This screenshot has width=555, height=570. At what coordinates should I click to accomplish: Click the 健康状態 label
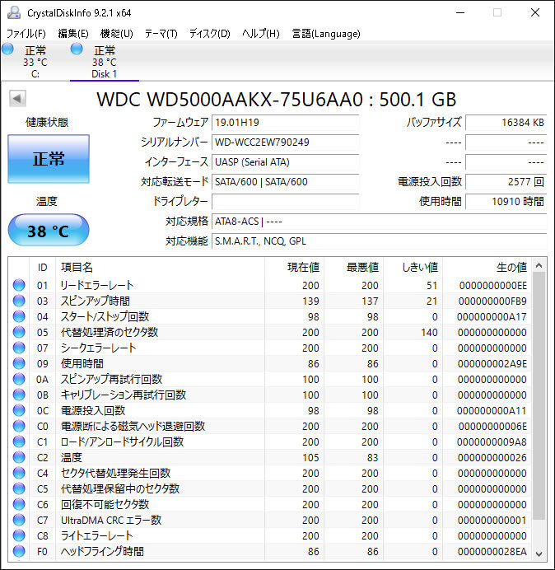[47, 122]
